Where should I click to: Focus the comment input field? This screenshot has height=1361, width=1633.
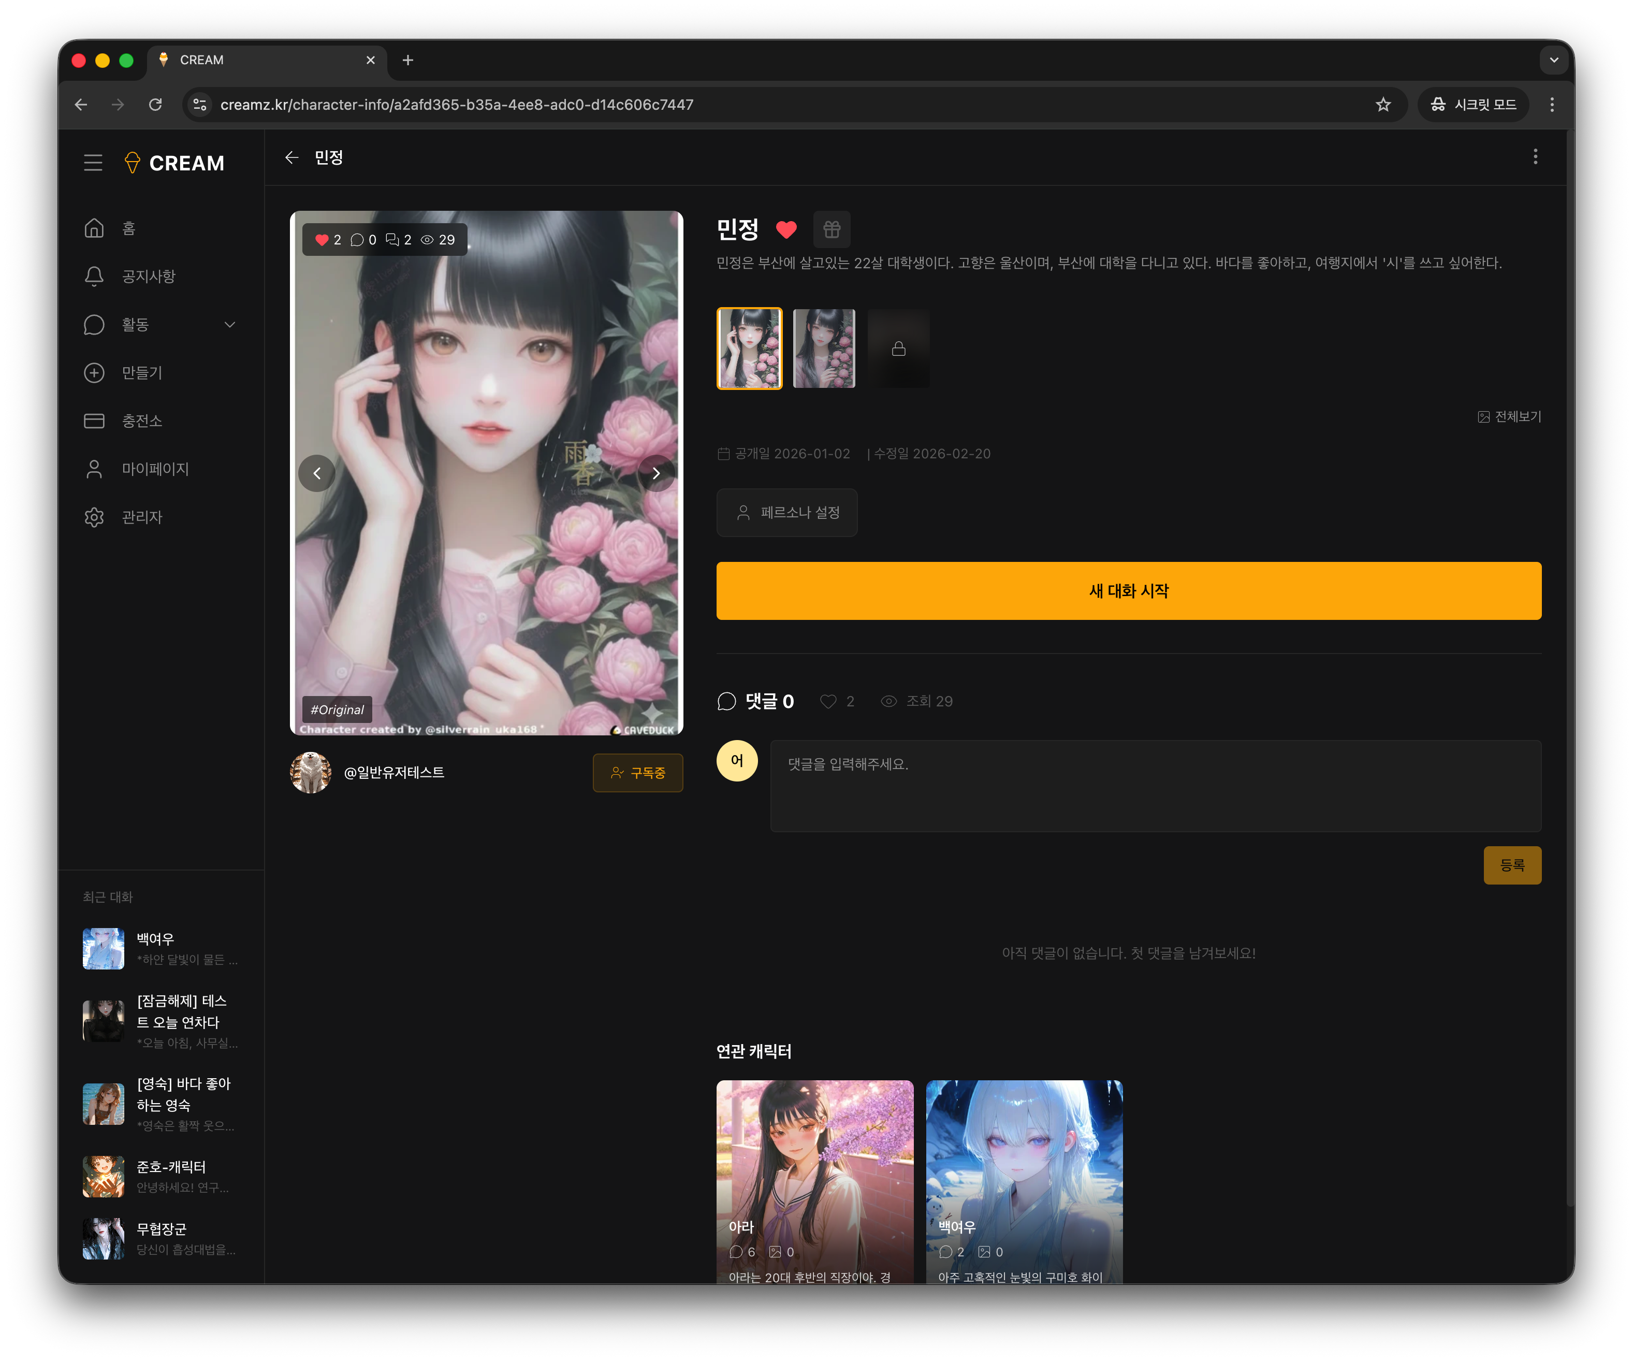(x=1155, y=786)
